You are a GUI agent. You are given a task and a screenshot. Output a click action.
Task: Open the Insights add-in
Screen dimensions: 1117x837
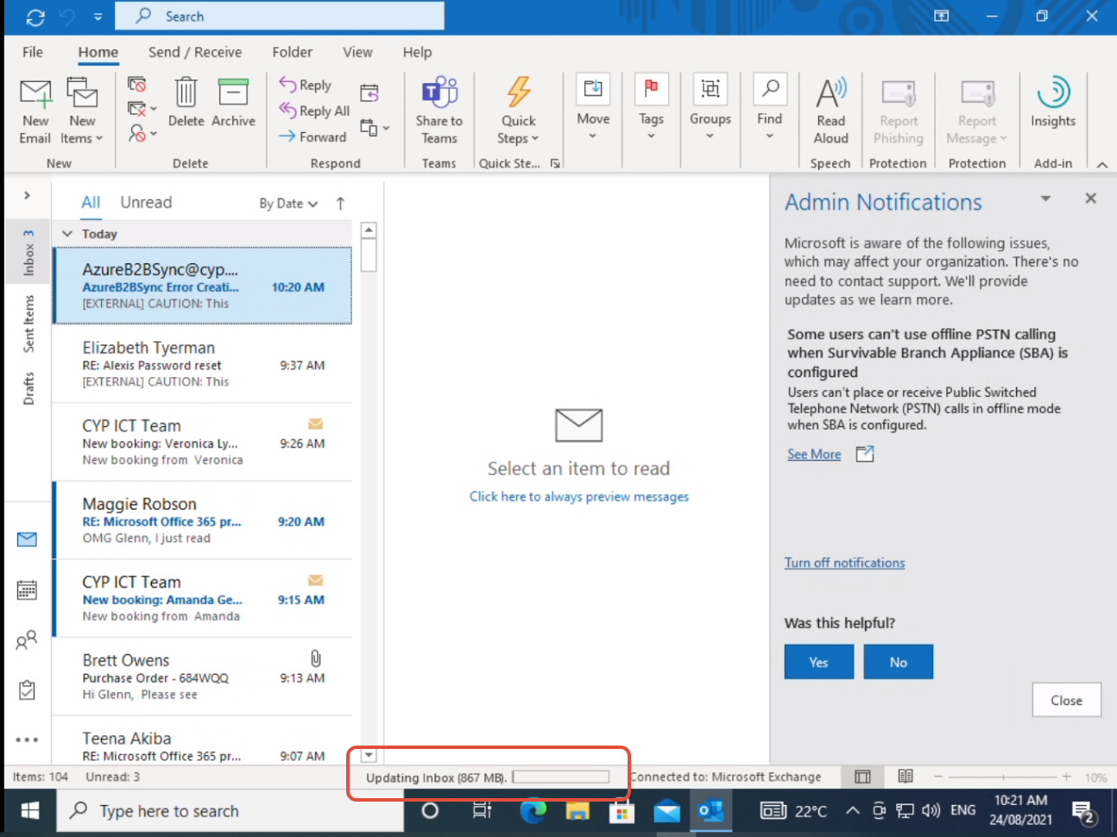(1053, 104)
